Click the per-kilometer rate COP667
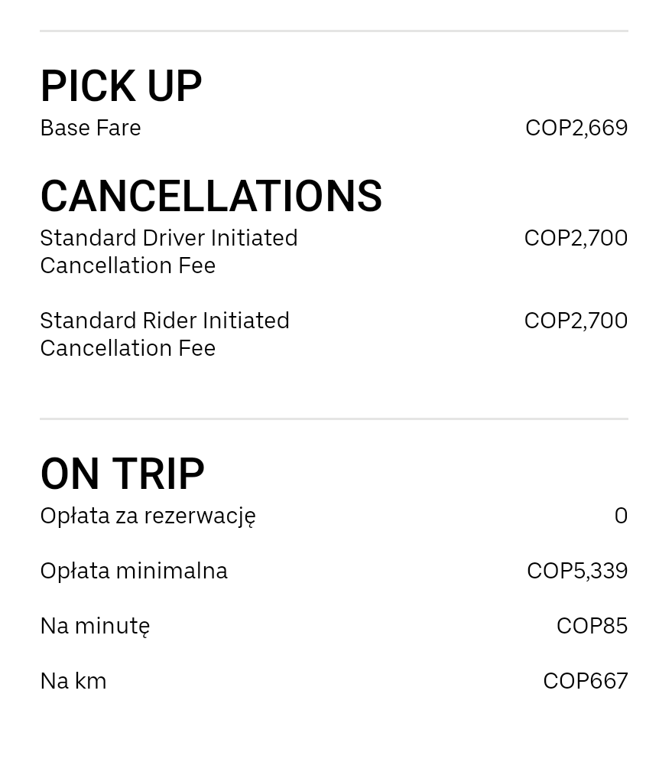This screenshot has height=759, width=646. pyautogui.click(x=585, y=681)
